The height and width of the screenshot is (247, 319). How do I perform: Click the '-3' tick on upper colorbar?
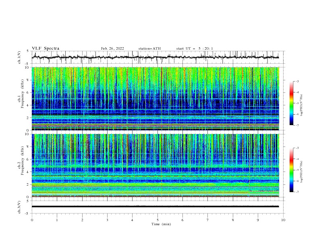[x=297, y=82]
